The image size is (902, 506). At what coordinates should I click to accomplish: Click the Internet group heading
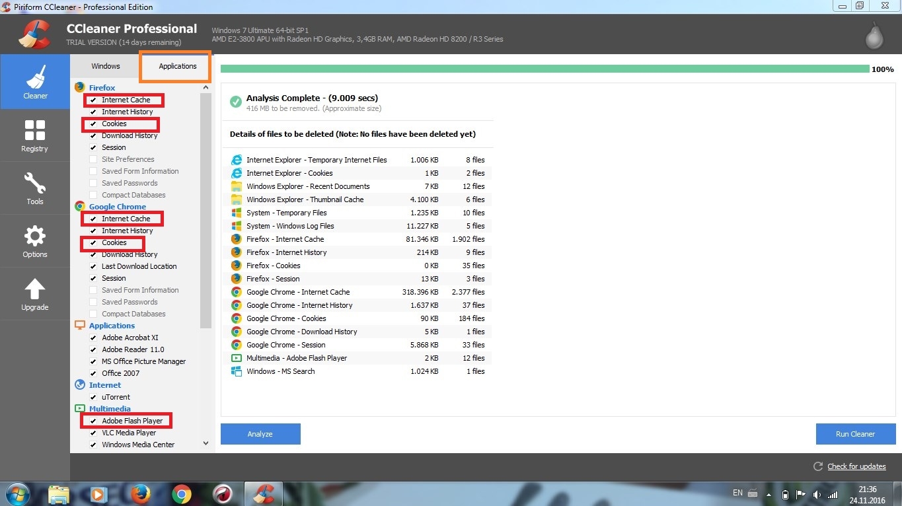tap(105, 384)
